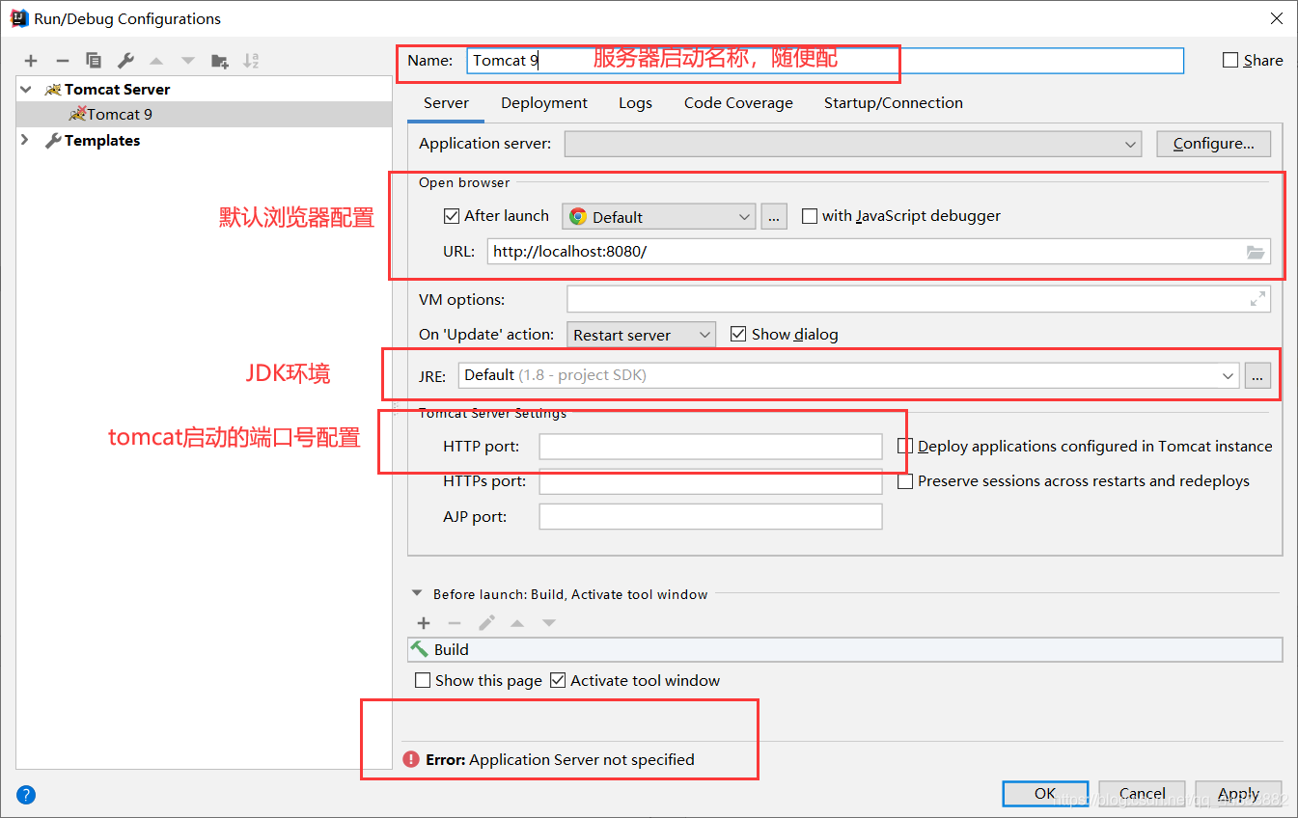The image size is (1298, 818).
Task: Open the Application server dropdown
Action: [853, 144]
